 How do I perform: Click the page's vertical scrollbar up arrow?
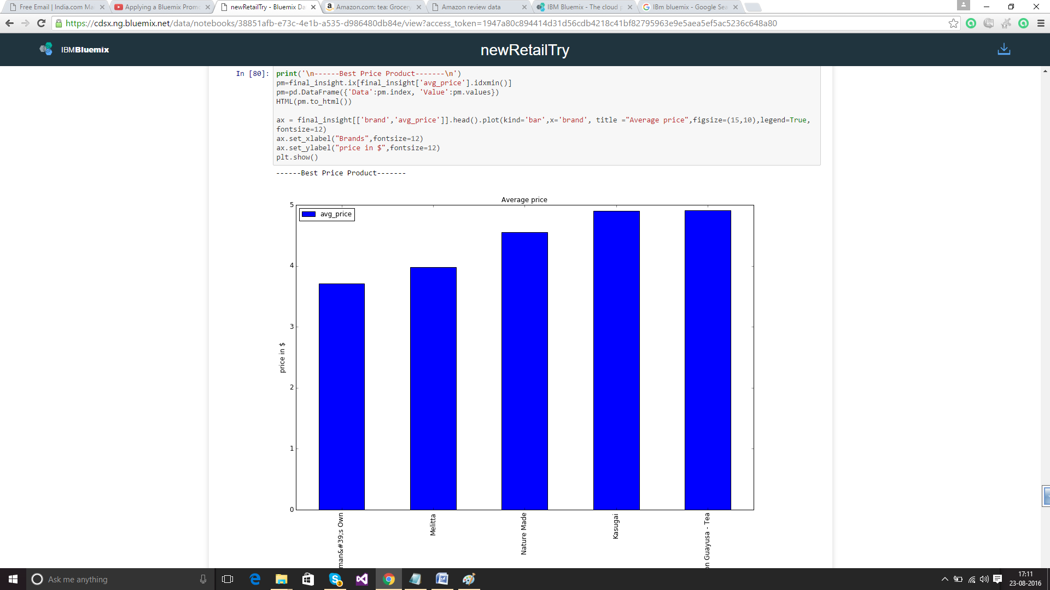coord(1045,71)
